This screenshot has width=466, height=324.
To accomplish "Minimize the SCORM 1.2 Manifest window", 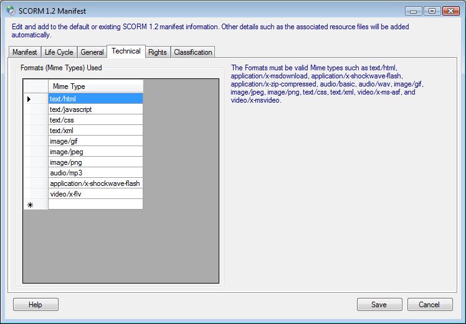I will tap(414, 11).
